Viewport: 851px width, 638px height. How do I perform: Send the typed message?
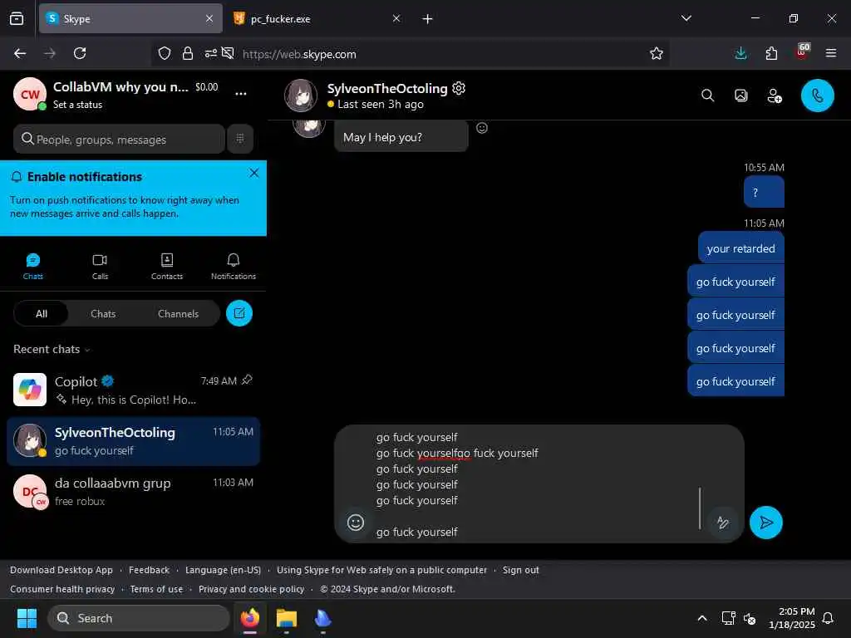pos(765,523)
